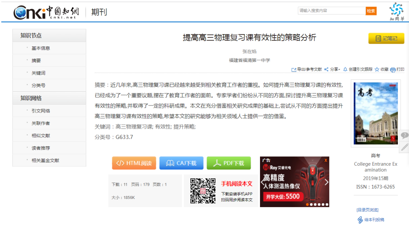Click classification code G633.7
Image resolution: width=409 pixels, height=225 pixels.
(x=124, y=137)
